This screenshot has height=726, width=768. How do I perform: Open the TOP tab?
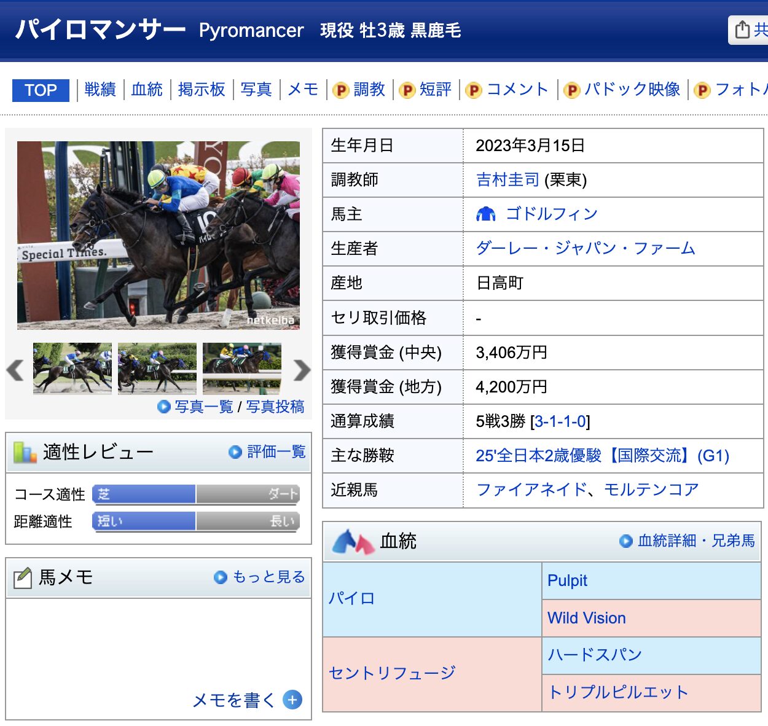[x=41, y=90]
